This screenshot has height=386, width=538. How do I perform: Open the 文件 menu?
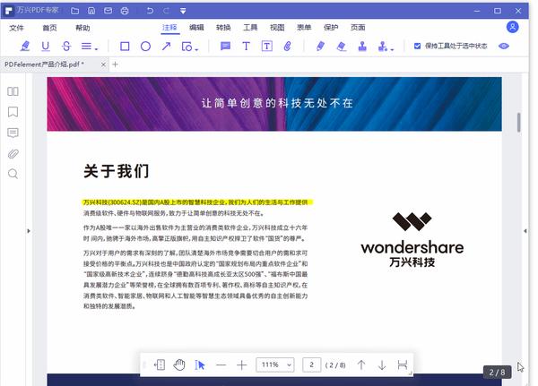coord(16,28)
